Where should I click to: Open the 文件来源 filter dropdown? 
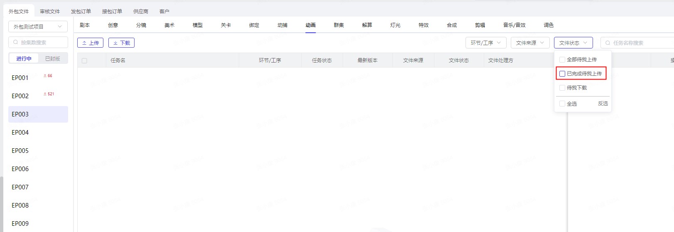click(530, 43)
